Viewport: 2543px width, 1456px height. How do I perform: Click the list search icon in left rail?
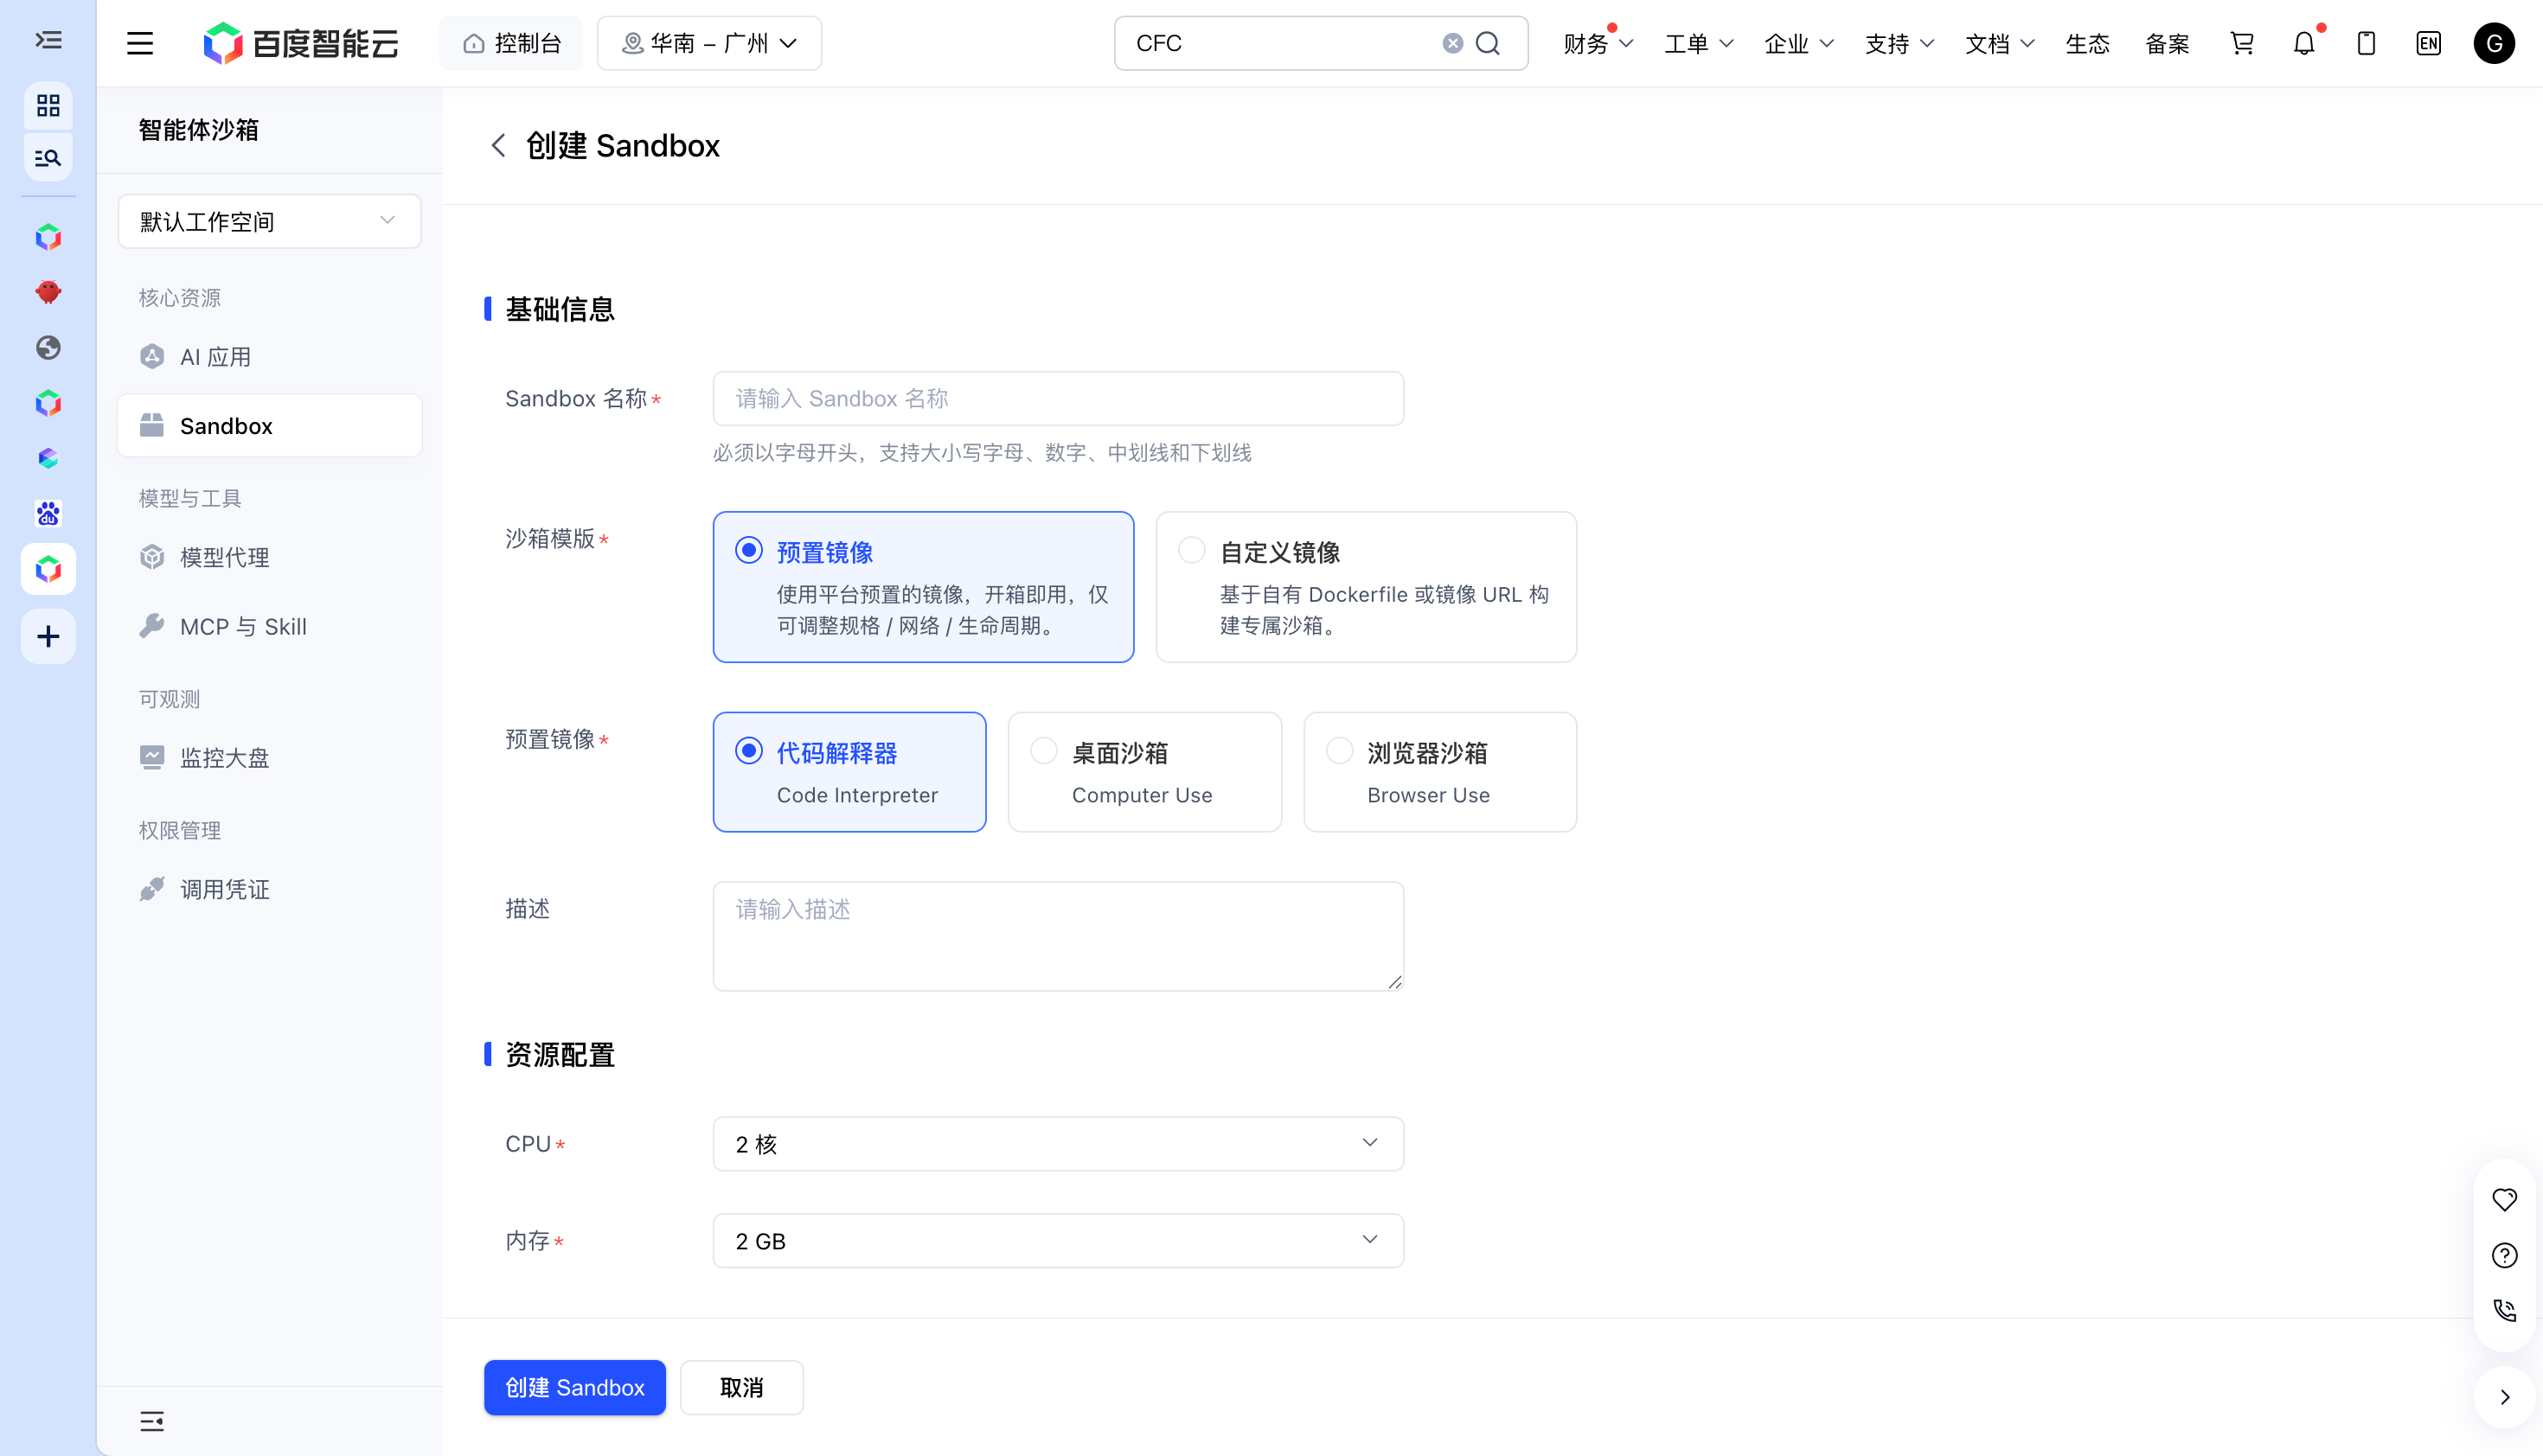coord(48,158)
